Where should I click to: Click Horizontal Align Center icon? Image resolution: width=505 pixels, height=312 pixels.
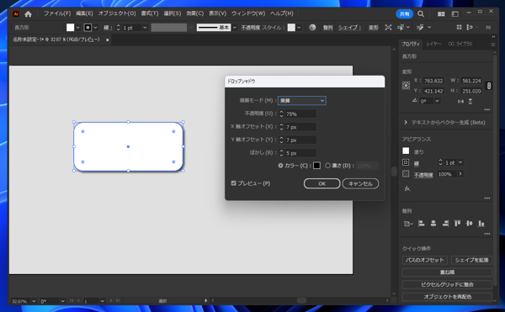point(433,223)
